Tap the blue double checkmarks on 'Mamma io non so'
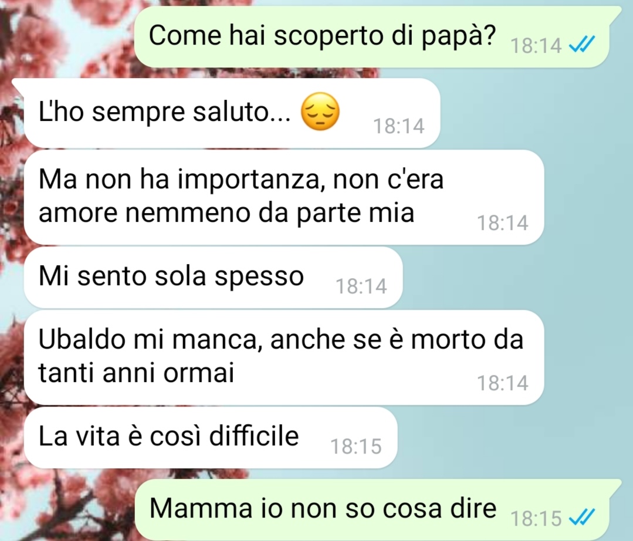This screenshot has width=633, height=541. click(581, 517)
